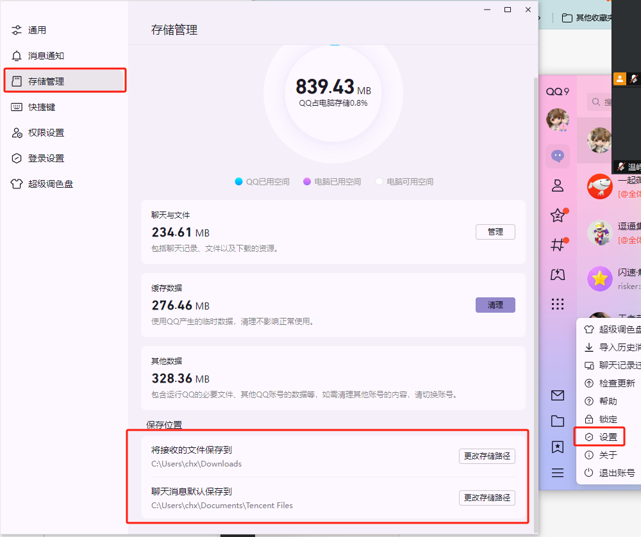The width and height of the screenshot is (641, 537).
Task: Open the mail envelope icon in QQ sidebar
Action: pyautogui.click(x=558, y=395)
